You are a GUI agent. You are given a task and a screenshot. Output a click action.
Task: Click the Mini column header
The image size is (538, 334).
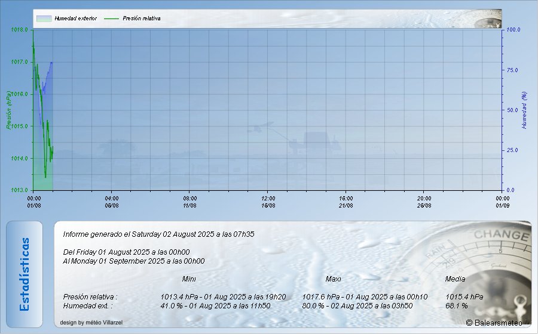(x=189, y=279)
